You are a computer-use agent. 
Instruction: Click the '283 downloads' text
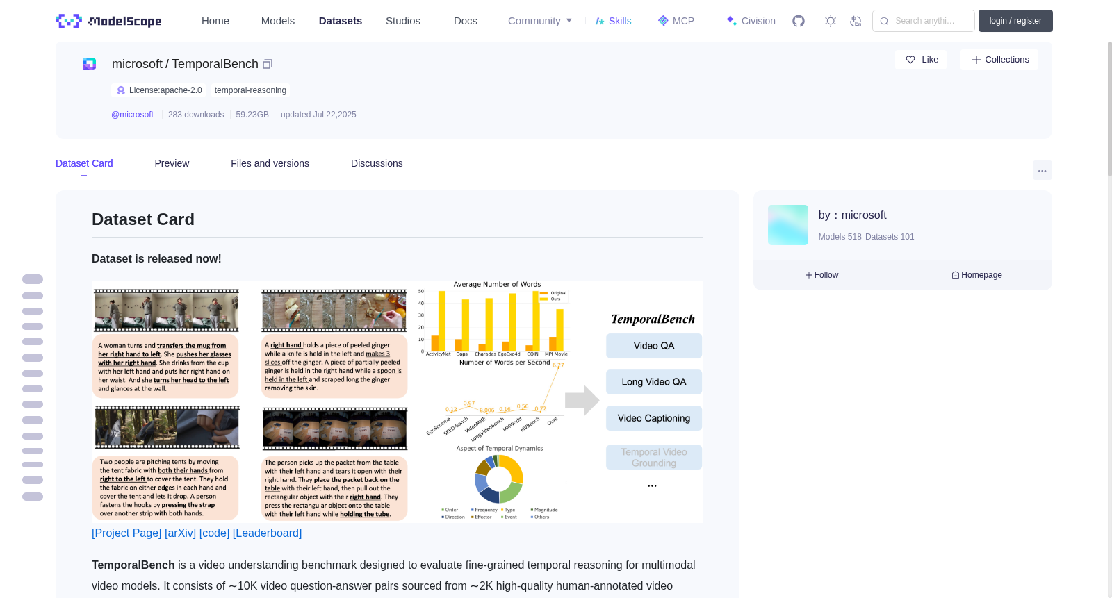[x=196, y=115]
